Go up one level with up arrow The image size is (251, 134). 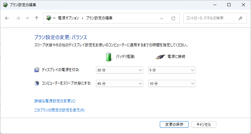pos(37,18)
